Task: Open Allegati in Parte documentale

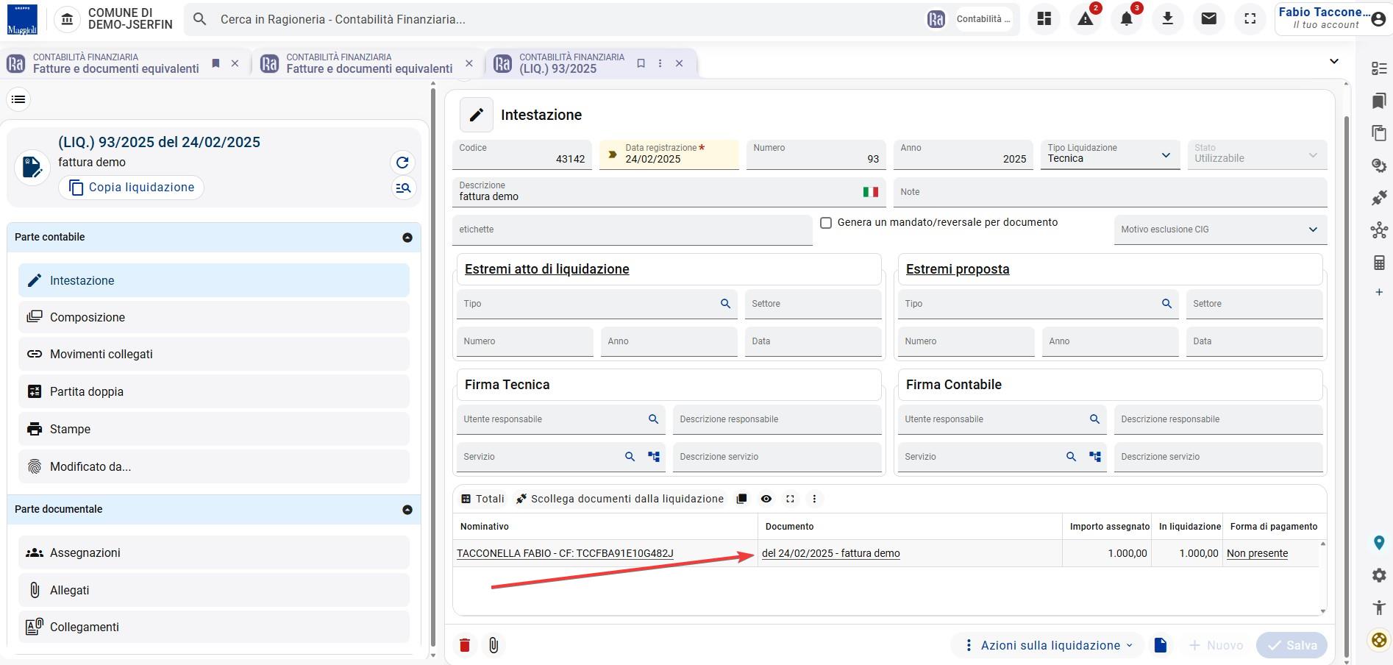Action: 214,590
